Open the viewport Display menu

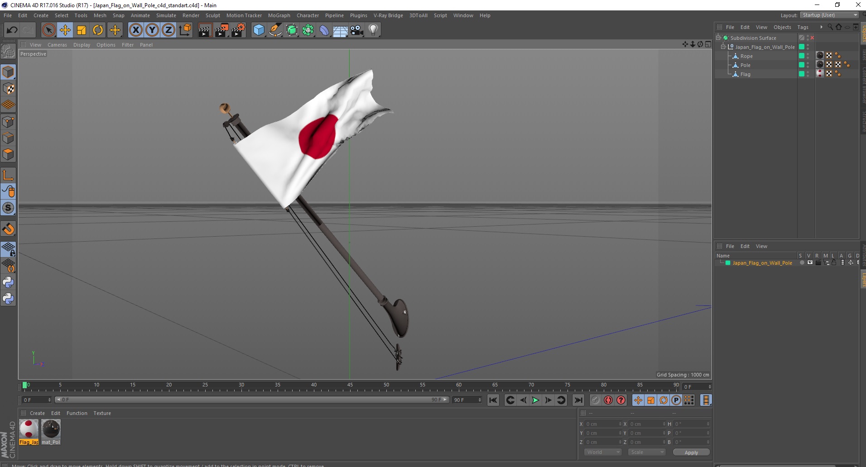(82, 45)
